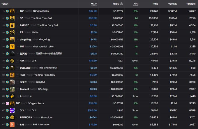Toggle price currency dollar icon
The width and height of the screenshot is (198, 129).
[x=121, y=4]
